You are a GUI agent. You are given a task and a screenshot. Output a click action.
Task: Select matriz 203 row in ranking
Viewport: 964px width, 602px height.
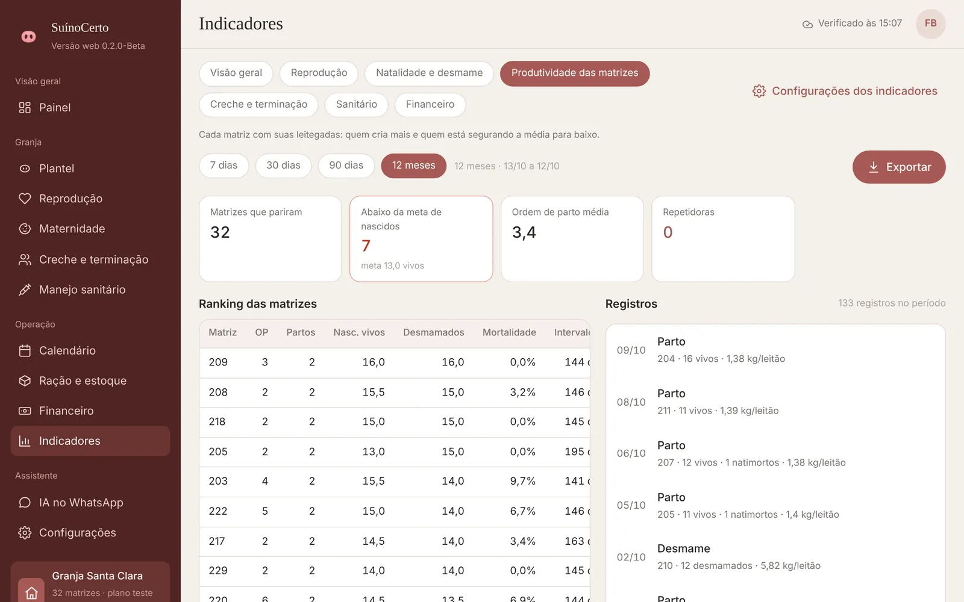click(395, 482)
